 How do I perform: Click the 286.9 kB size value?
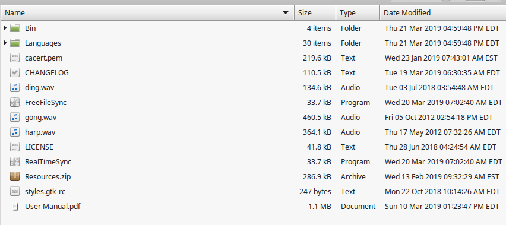[317, 177]
